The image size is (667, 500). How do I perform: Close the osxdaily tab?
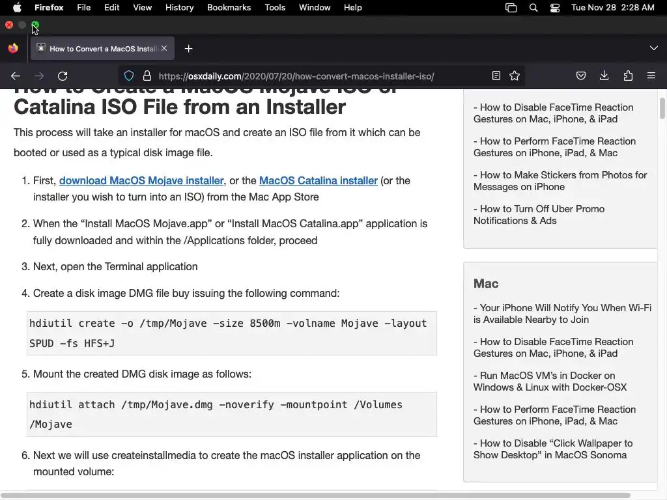click(164, 48)
